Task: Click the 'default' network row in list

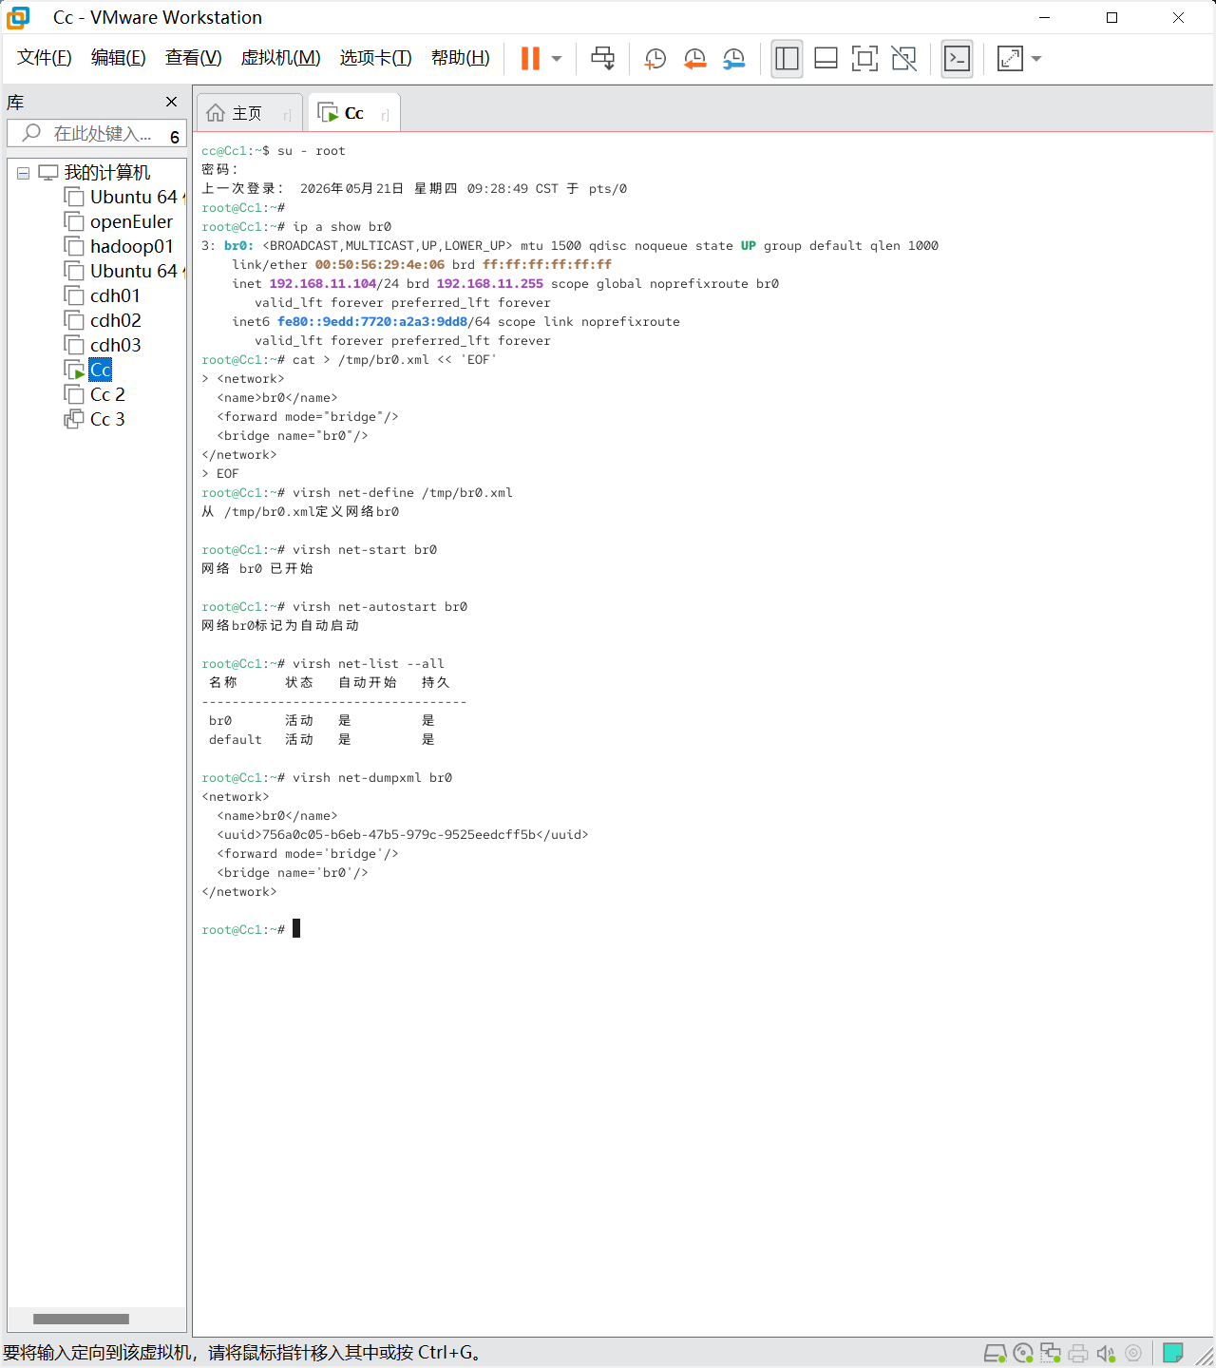Action: (322, 739)
